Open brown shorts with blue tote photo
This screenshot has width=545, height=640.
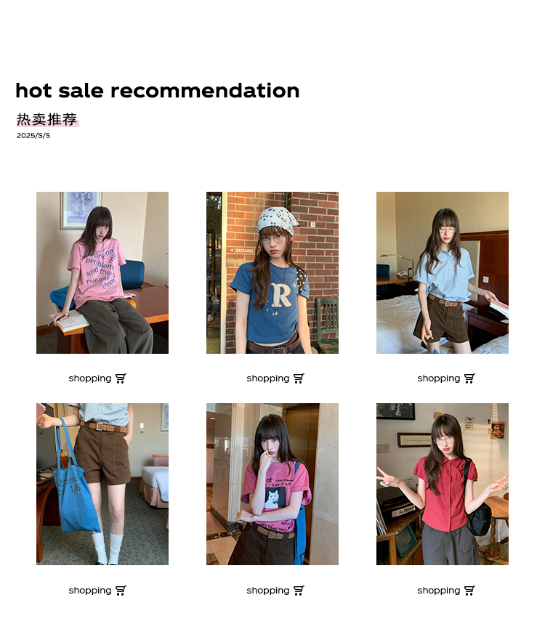pyautogui.click(x=102, y=484)
